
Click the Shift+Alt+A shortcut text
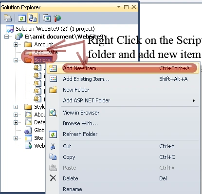173,79
